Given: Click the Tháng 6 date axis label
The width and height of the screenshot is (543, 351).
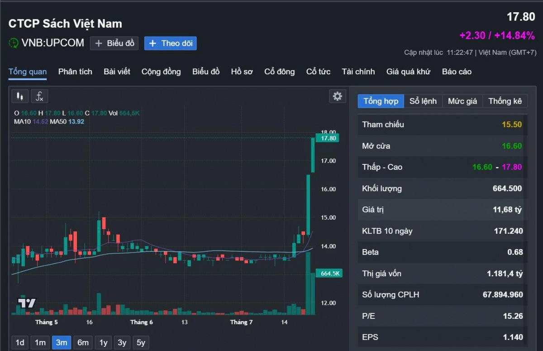Looking at the screenshot, I should point(142,322).
